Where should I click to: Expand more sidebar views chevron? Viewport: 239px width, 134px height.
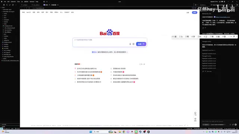pos(16,5)
